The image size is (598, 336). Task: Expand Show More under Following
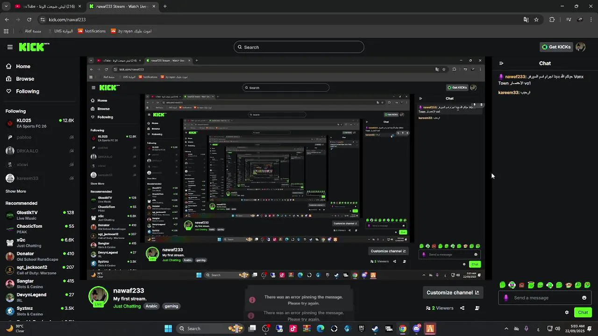[x=16, y=191]
